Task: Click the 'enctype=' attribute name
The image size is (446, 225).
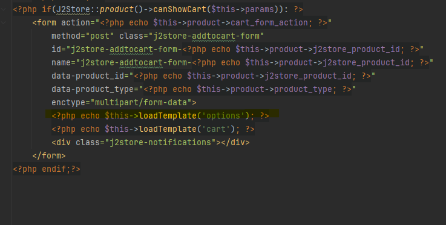Action: (x=71, y=102)
